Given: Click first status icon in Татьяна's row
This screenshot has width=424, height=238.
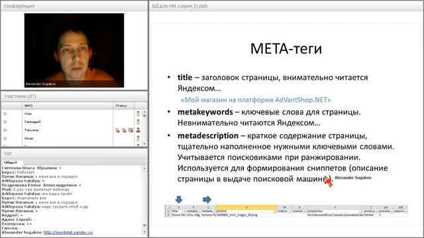Looking at the screenshot, I should (x=117, y=130).
